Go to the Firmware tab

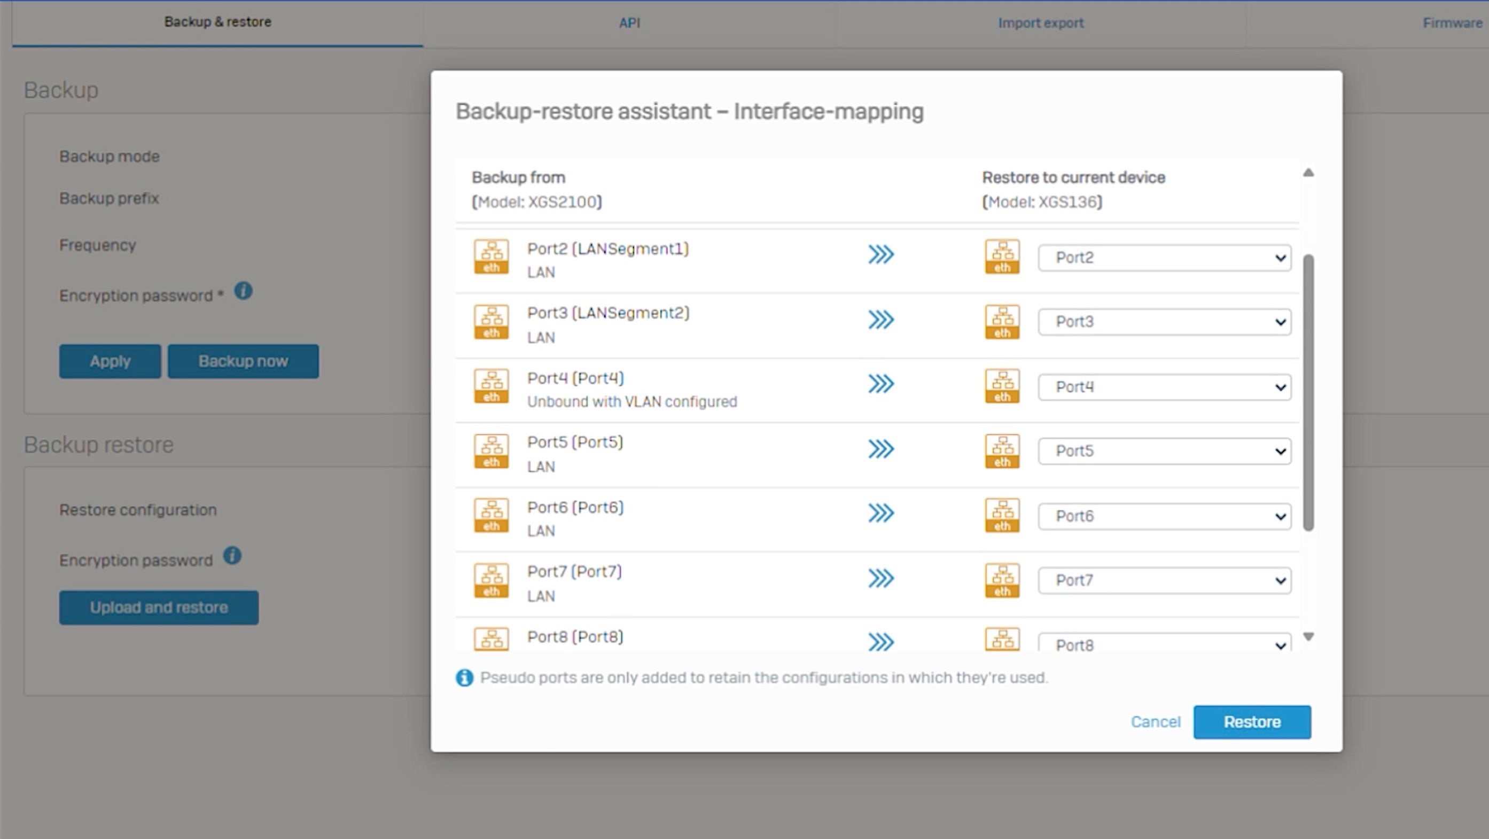(x=1452, y=23)
